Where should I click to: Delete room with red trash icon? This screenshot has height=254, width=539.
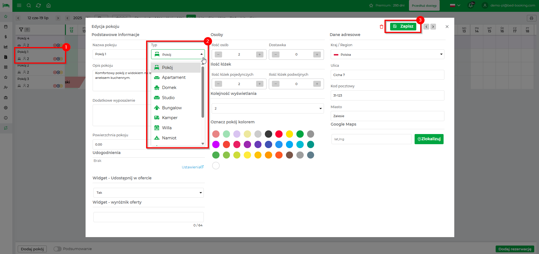pyautogui.click(x=381, y=27)
